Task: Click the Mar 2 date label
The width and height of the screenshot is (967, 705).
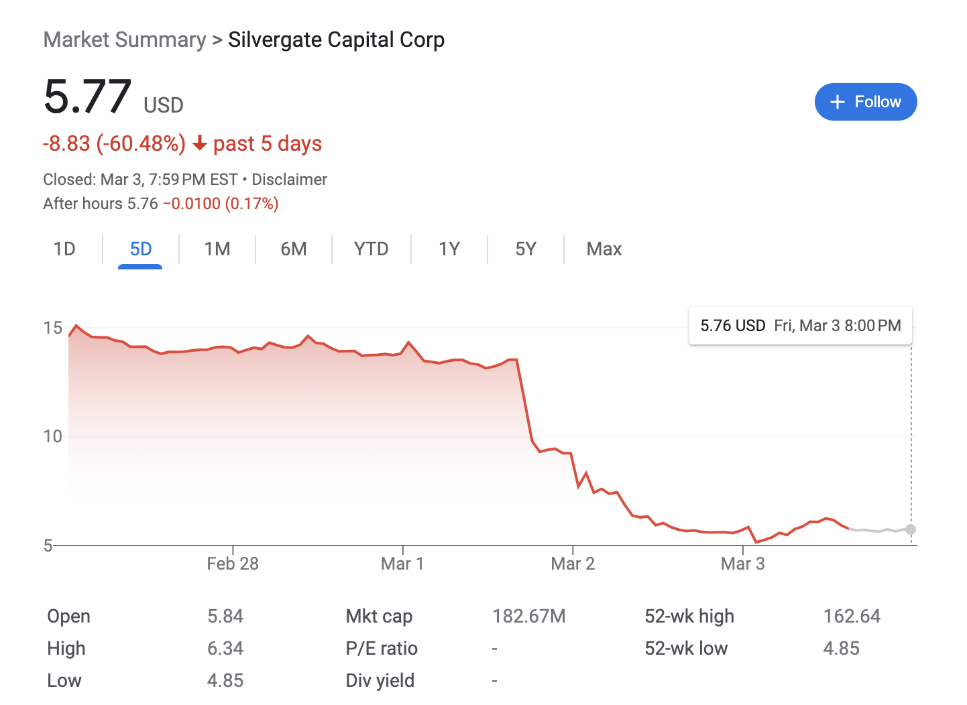Action: pyautogui.click(x=573, y=564)
